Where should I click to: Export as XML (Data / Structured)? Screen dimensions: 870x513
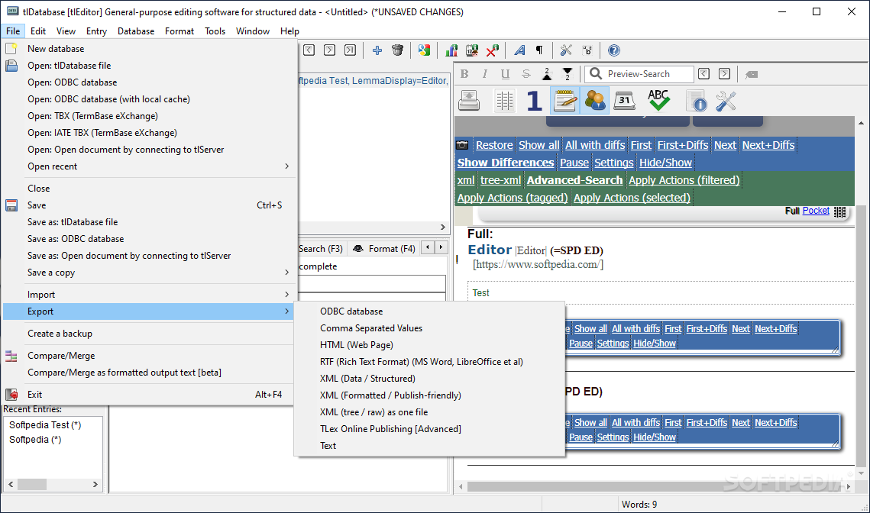429,378
